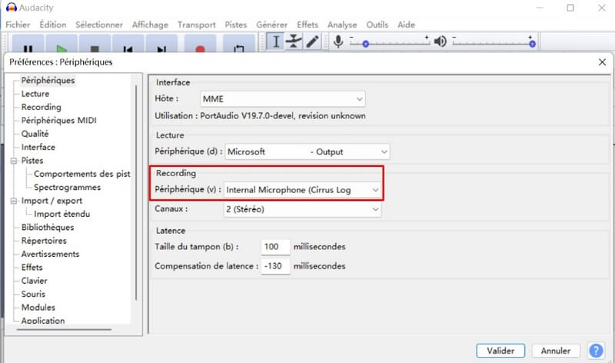Select Import / export category
The height and width of the screenshot is (363, 615).
(x=52, y=201)
